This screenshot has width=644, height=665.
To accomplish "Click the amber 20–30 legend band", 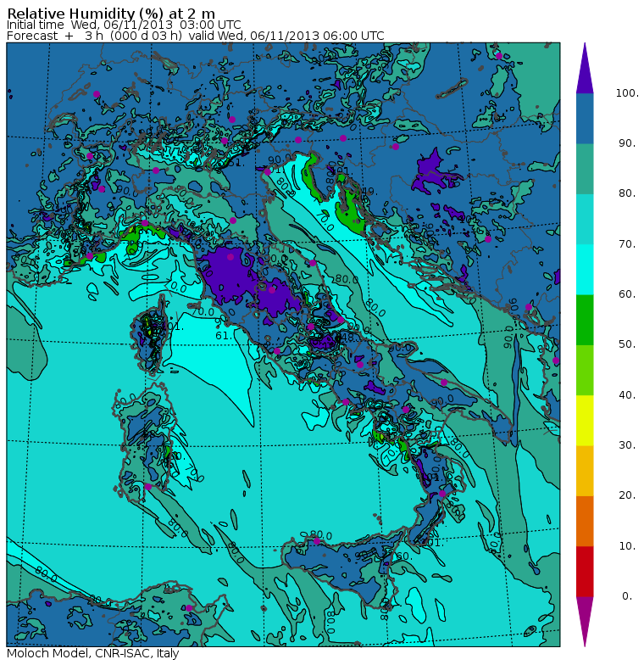I will pos(585,471).
